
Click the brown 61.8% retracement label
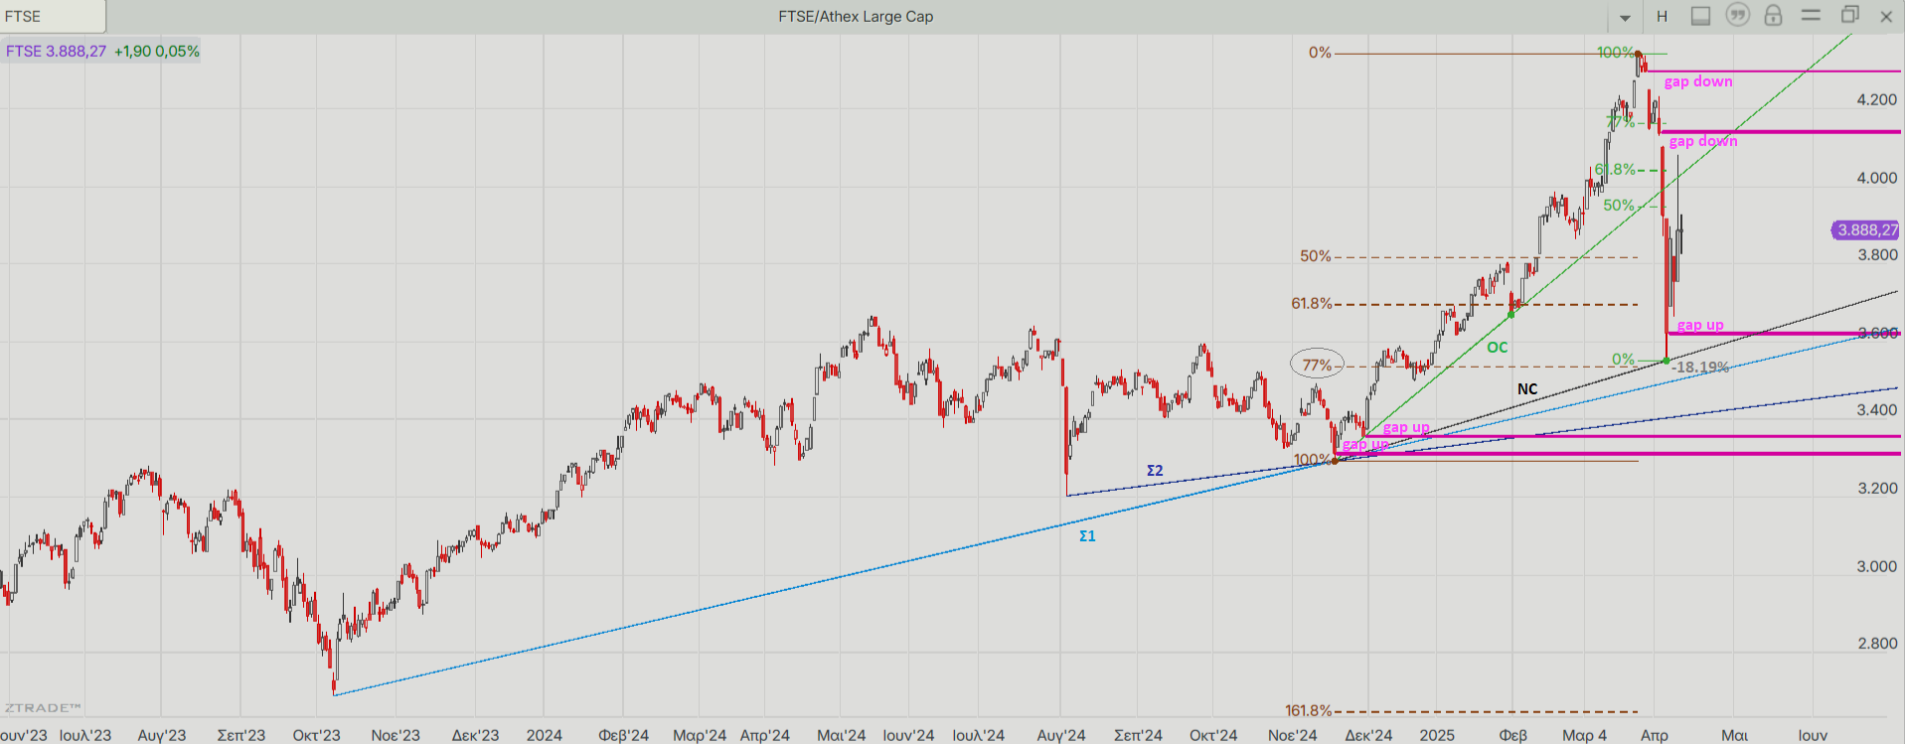tap(1312, 303)
